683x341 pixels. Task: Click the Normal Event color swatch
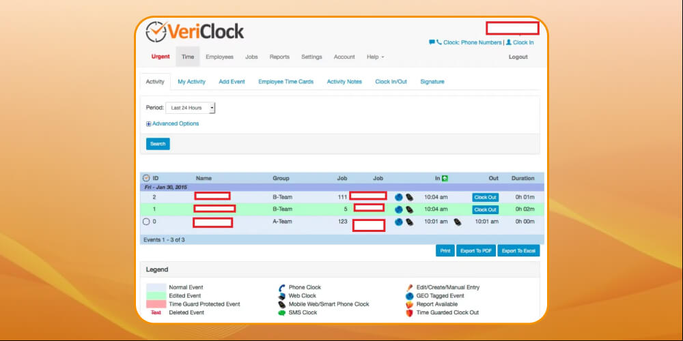click(x=156, y=288)
